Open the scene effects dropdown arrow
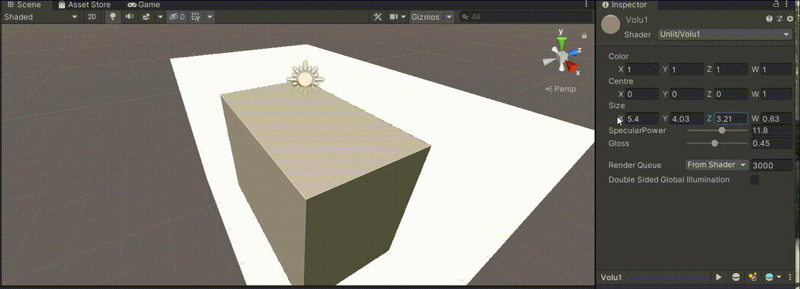800x289 pixels. point(160,17)
